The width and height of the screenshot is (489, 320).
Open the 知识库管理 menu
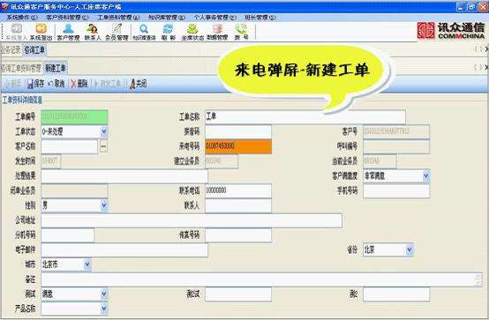tap(167, 18)
